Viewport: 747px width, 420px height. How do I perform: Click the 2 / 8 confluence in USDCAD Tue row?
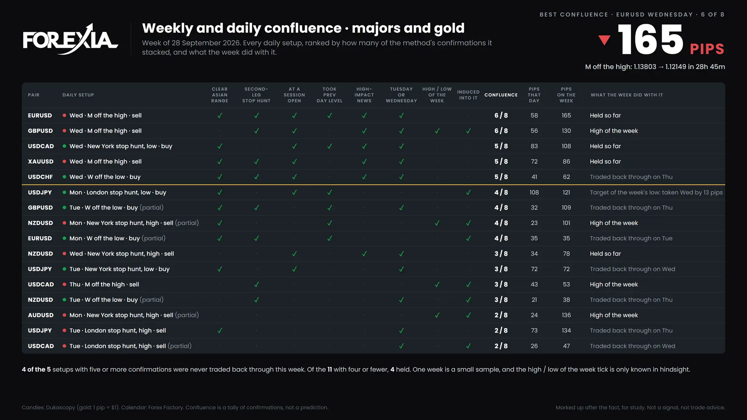pyautogui.click(x=501, y=346)
